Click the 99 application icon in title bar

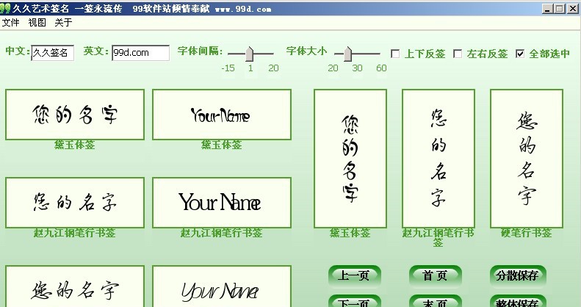[x=5, y=8]
